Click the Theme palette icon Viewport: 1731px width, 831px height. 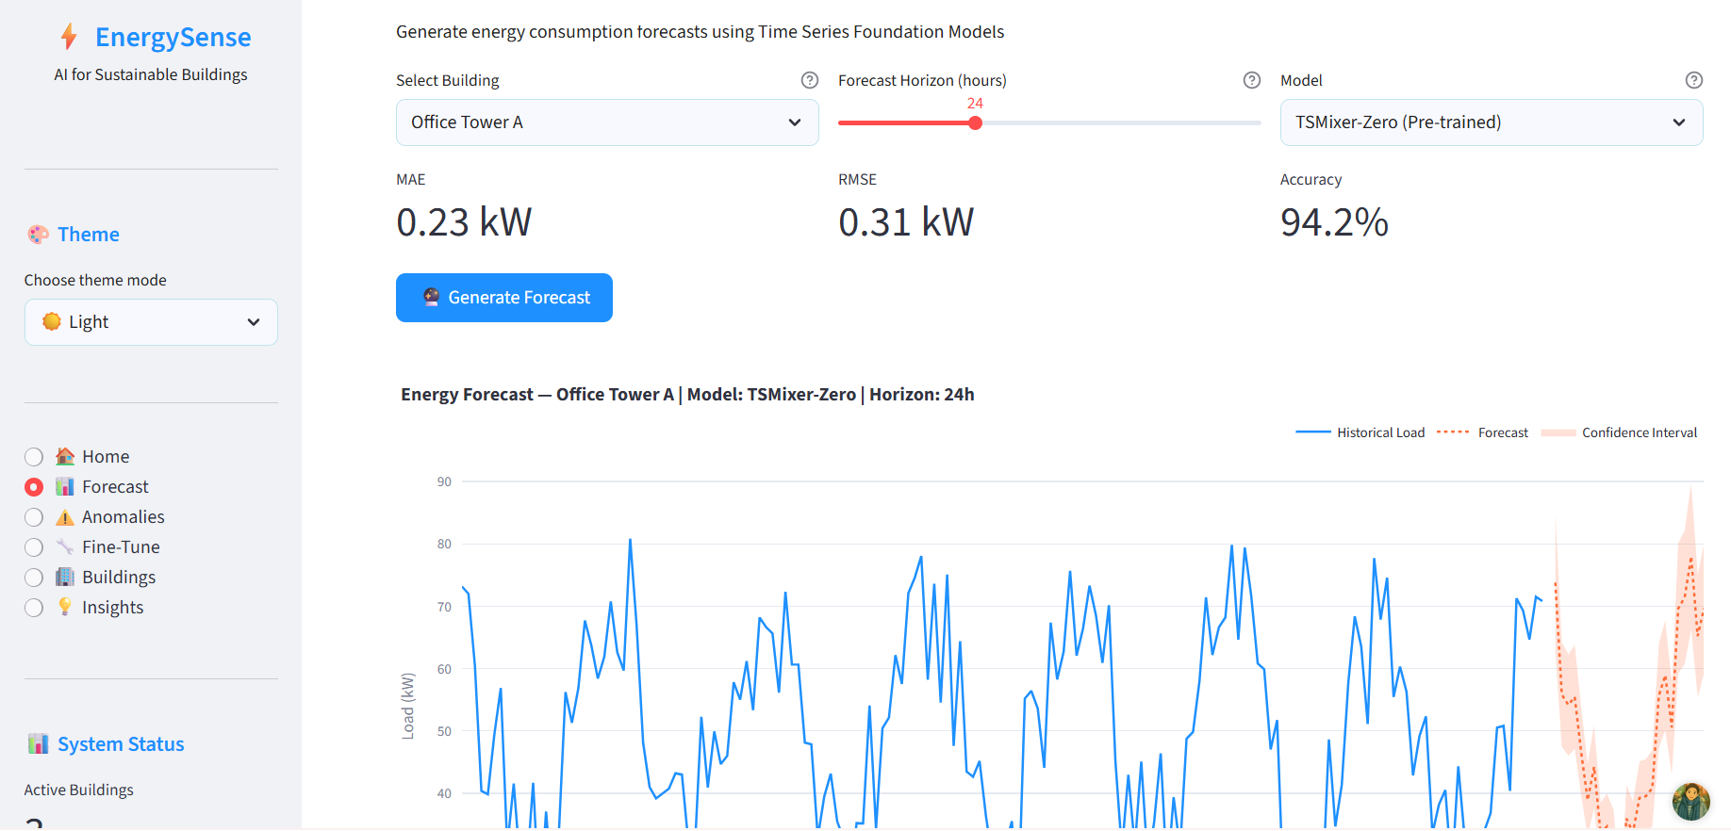click(38, 235)
